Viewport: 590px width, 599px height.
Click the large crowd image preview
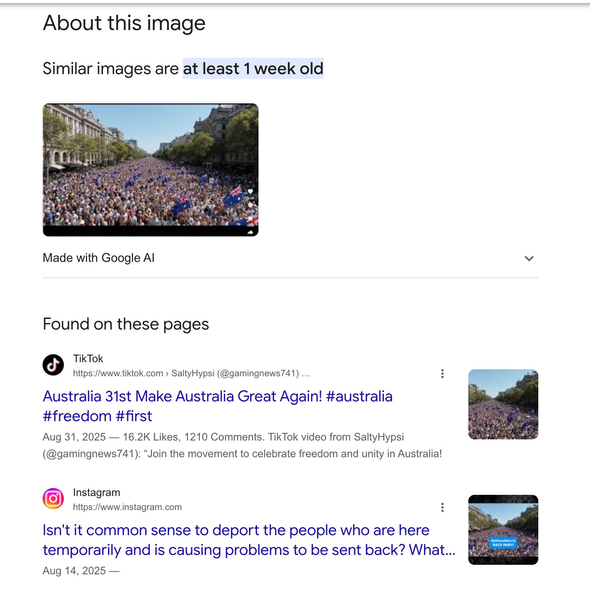151,170
